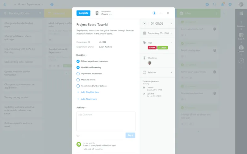Open the three-dot more options menu
Image resolution: width=247 pixels, height=154 pixels.
point(161,13)
